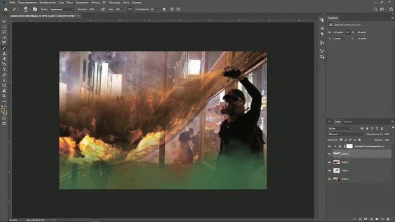Select the Rectangular Marquee tool
Image resolution: width=395 pixels, height=222 pixels.
tap(4, 27)
